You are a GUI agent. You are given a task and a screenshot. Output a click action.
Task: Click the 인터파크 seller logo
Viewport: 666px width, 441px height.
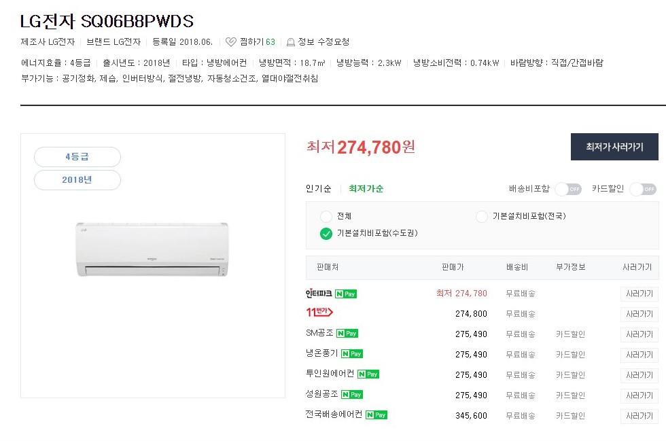click(319, 294)
